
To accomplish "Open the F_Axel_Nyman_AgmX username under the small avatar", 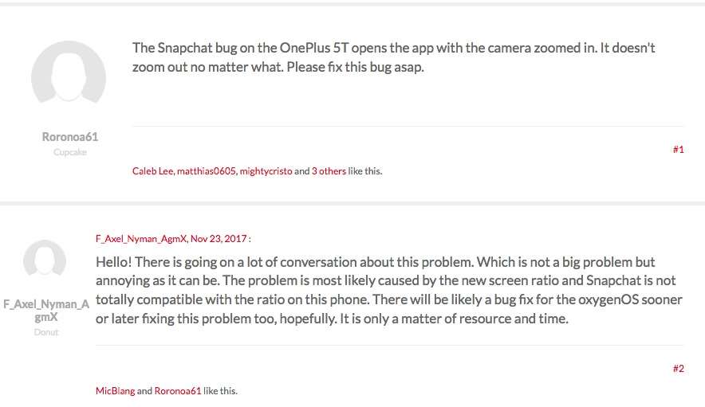I will click(46, 311).
